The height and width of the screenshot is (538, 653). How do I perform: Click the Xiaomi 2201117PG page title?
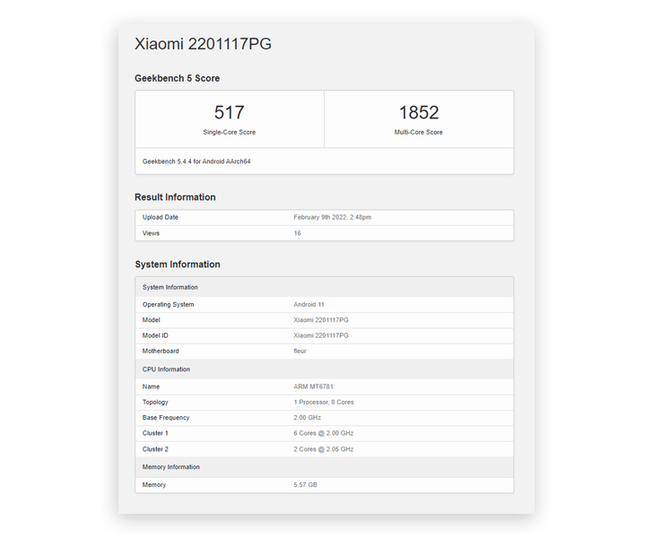(203, 44)
